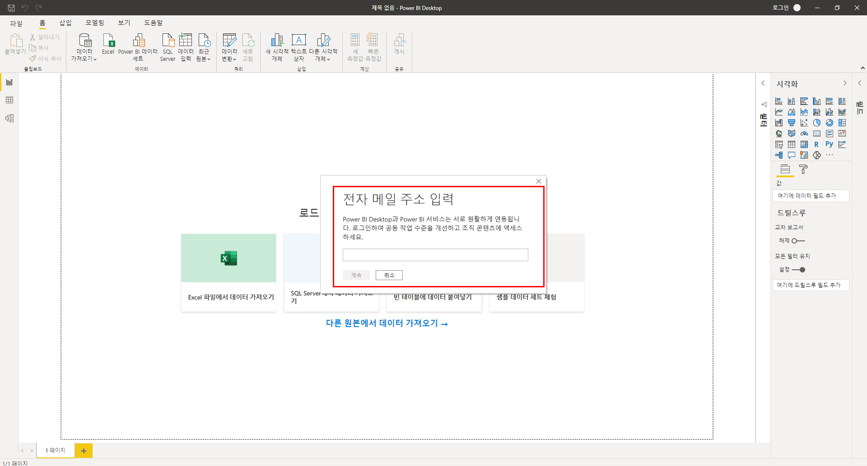Select the stacked bar chart visual
The width and height of the screenshot is (867, 466).
pyautogui.click(x=779, y=101)
